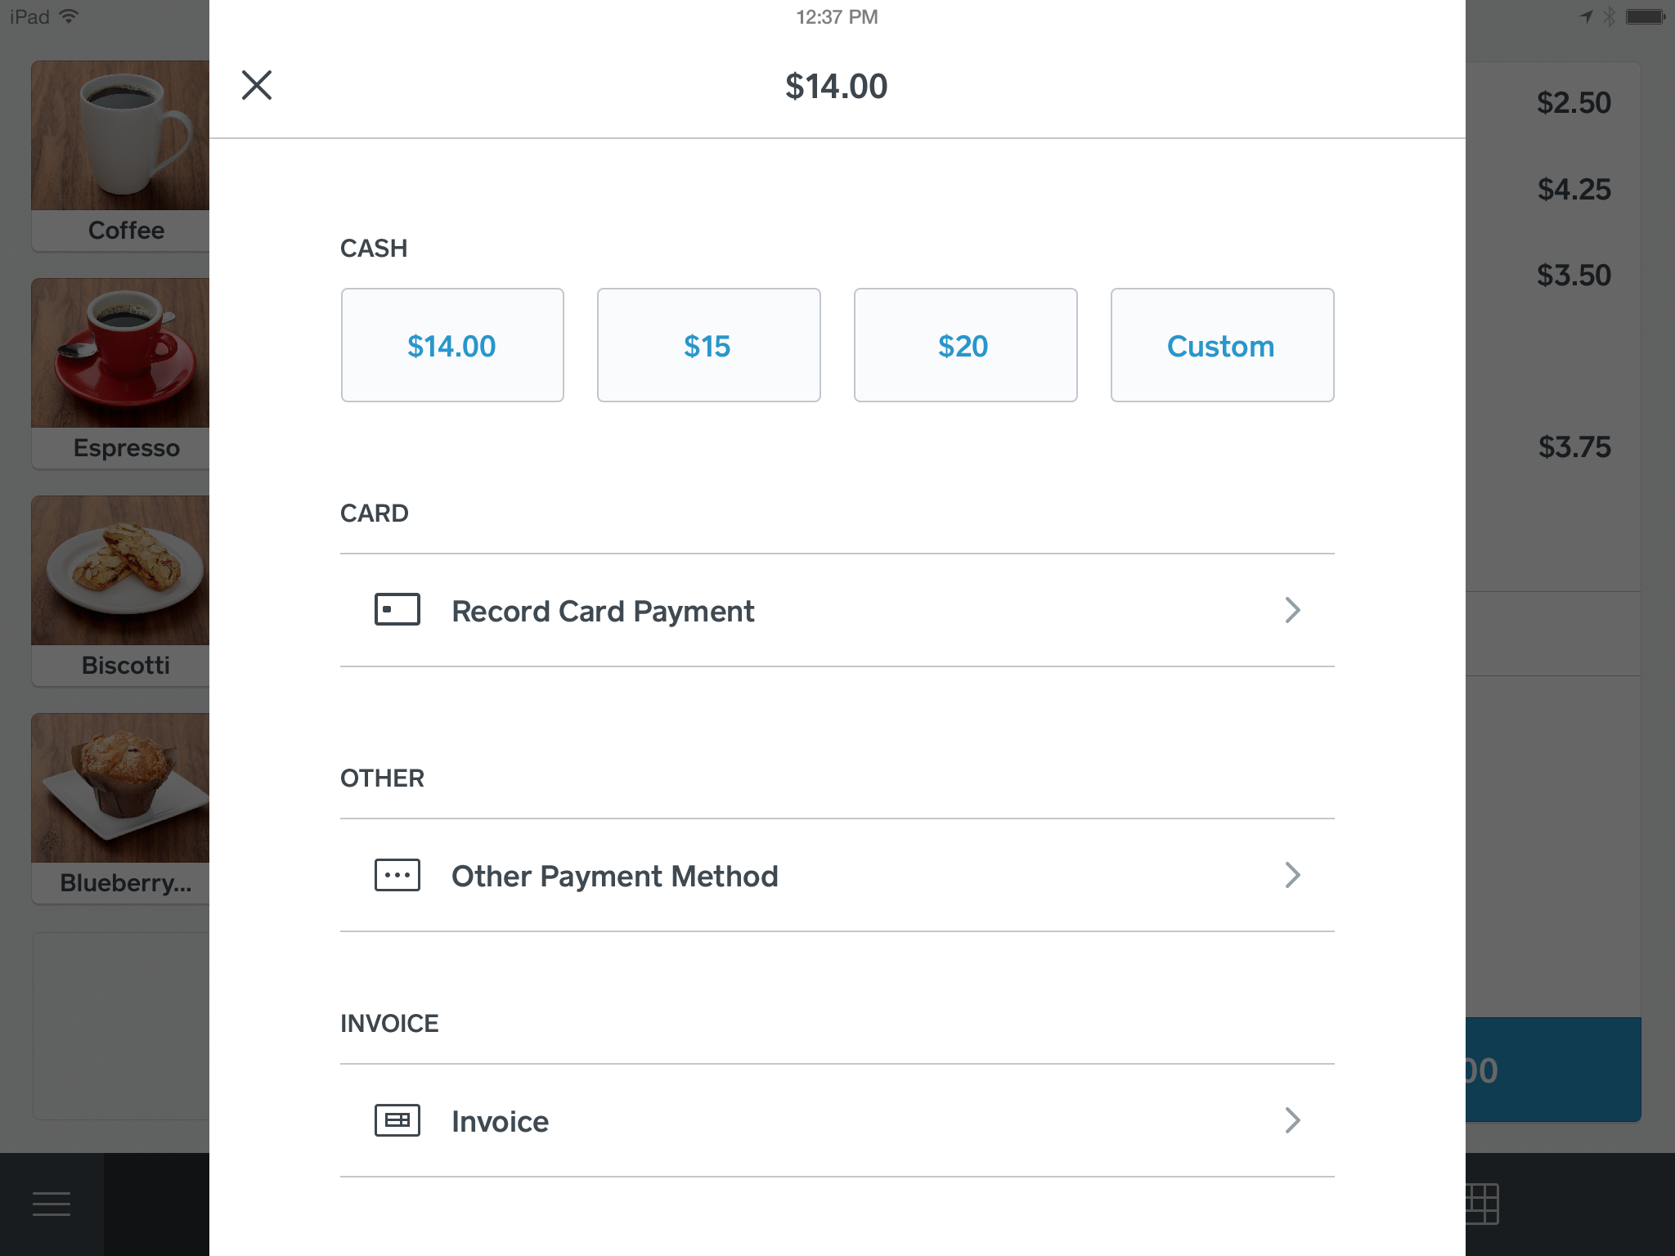Viewport: 1675px width, 1256px height.
Task: Click the invoice icon in the Invoice row
Action: [x=397, y=1120]
